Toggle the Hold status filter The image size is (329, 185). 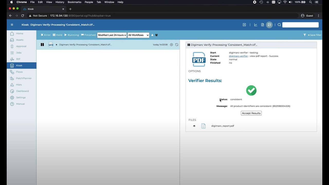pos(58,35)
